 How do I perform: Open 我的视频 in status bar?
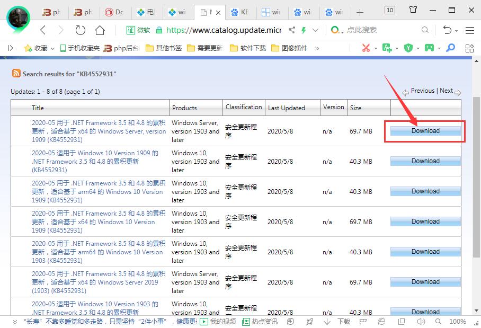pyautogui.click(x=218, y=321)
